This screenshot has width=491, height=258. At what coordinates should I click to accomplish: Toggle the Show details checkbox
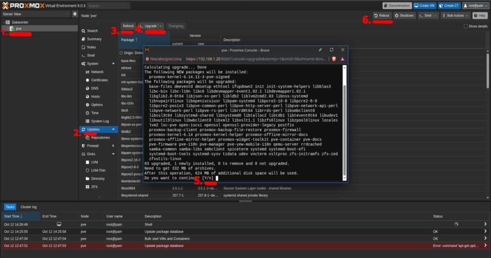(x=466, y=26)
